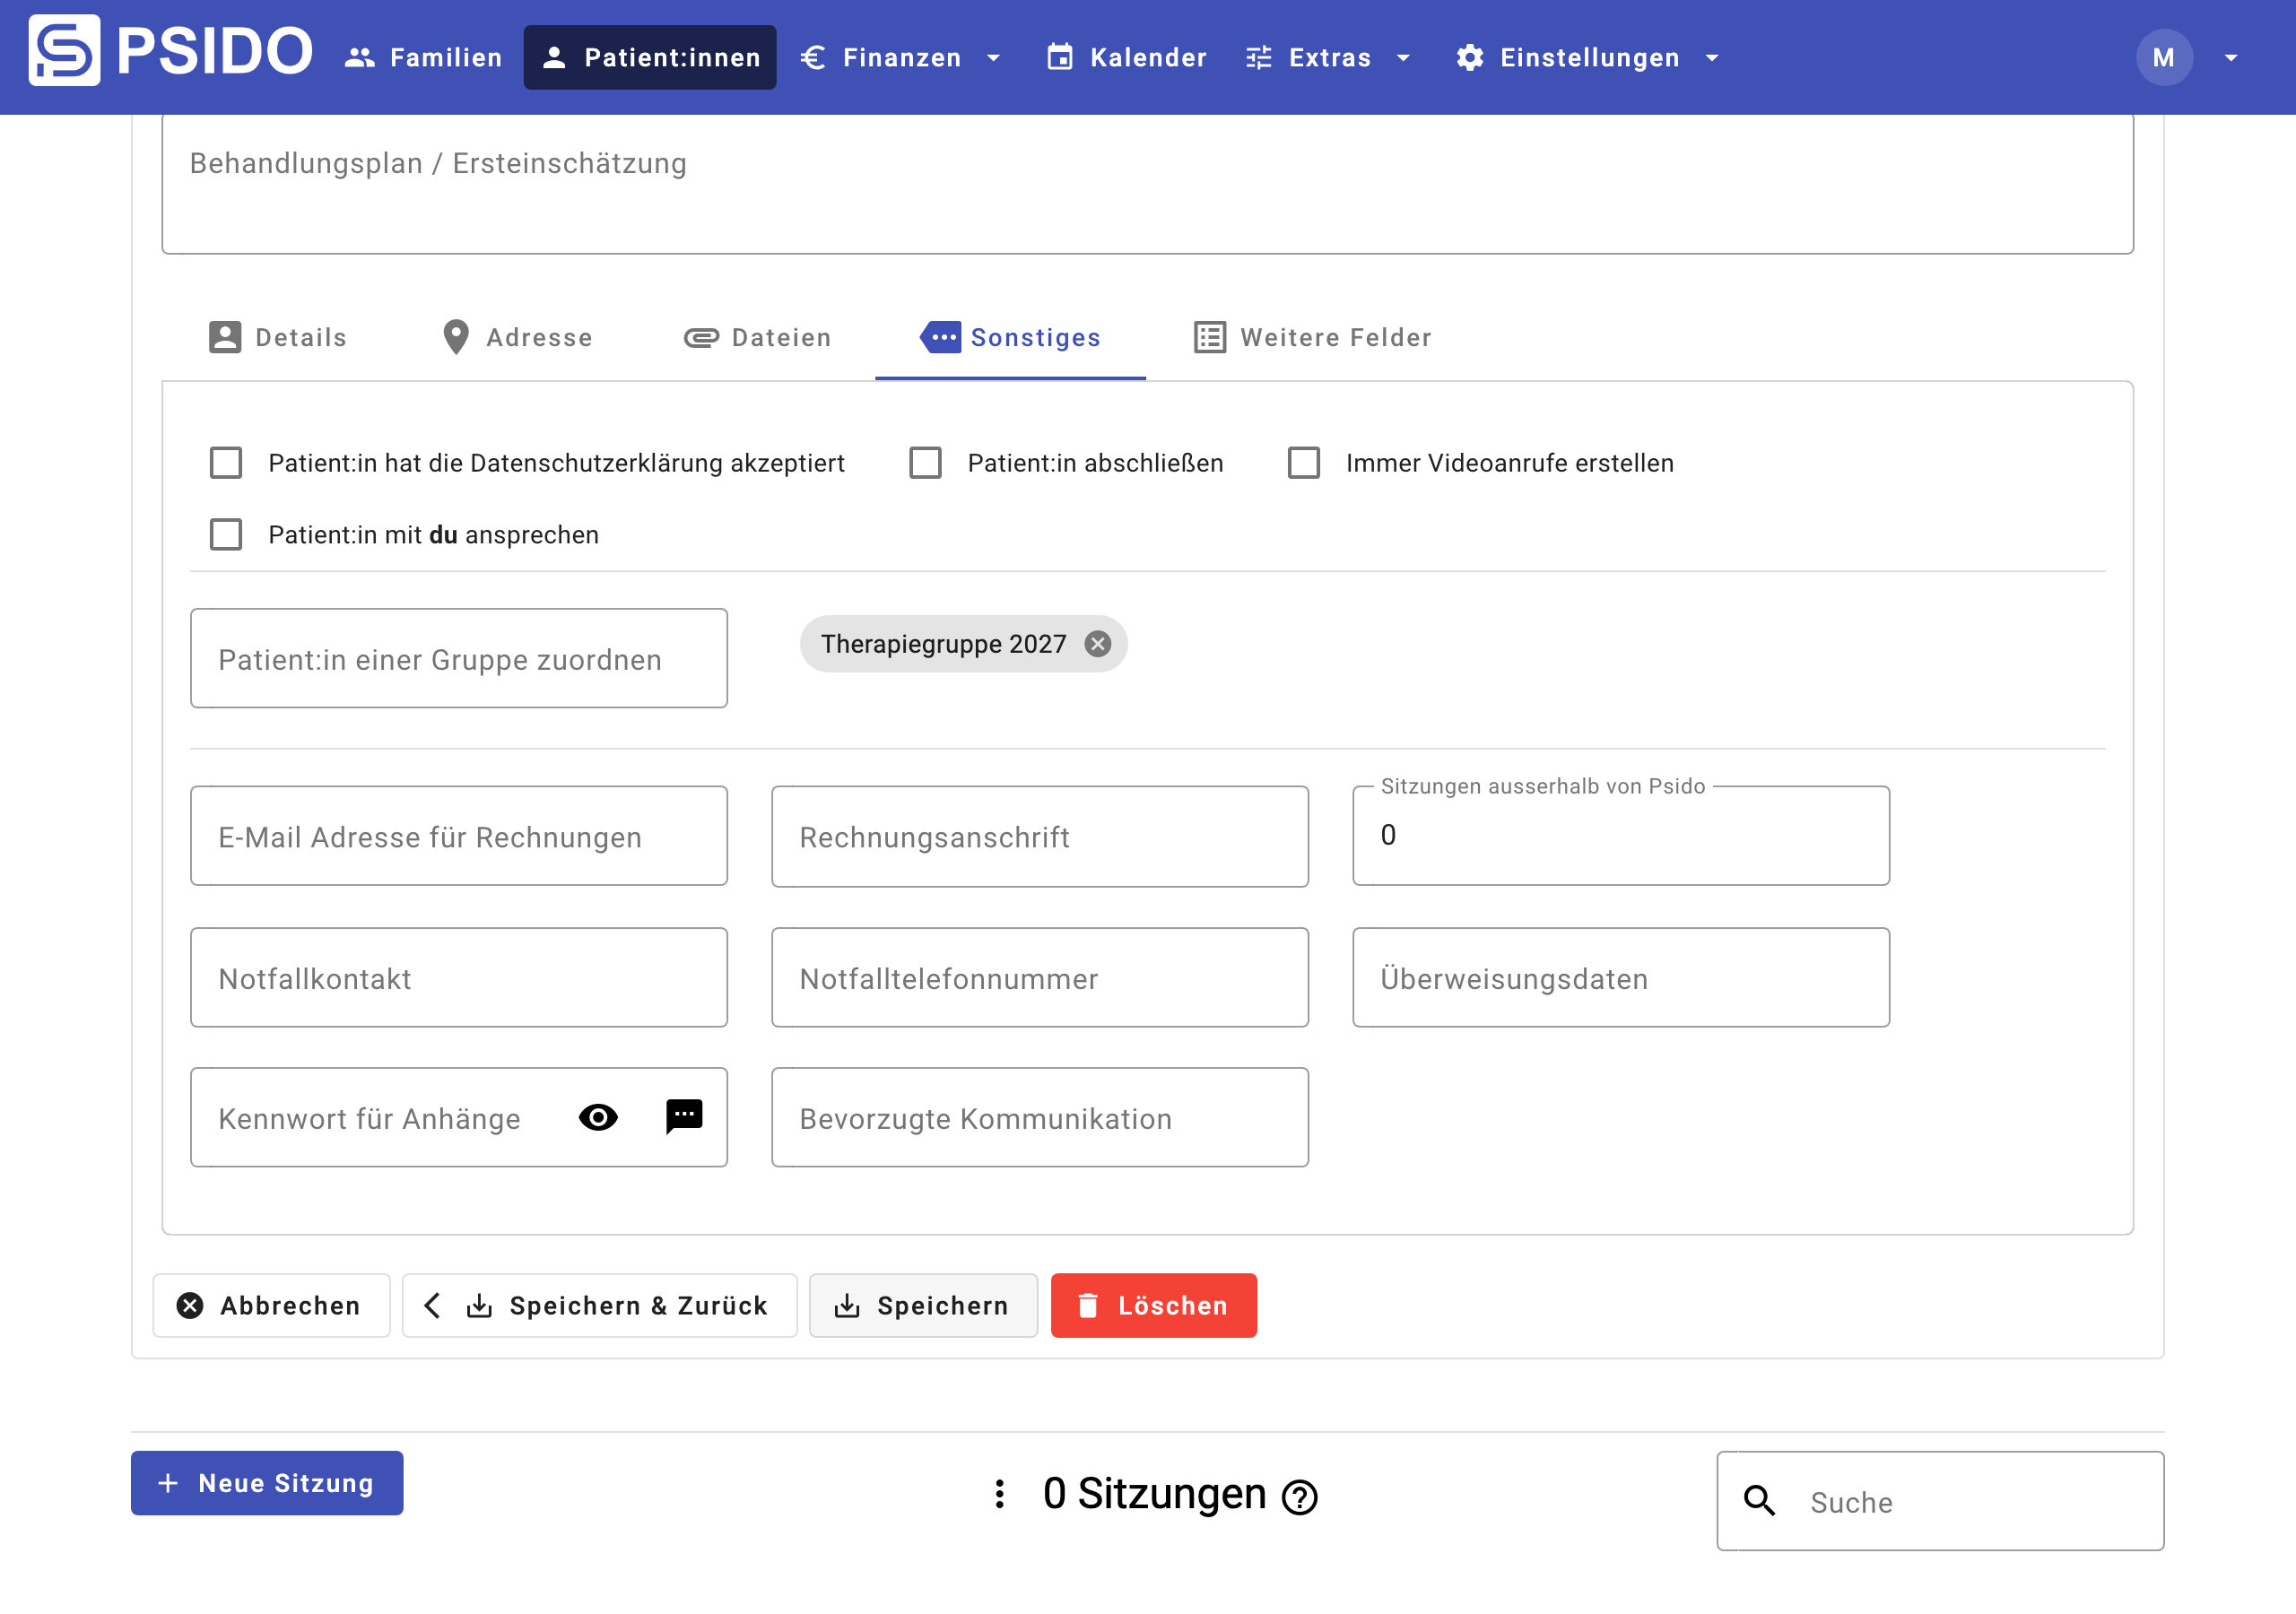Focus the Suche search box
2296x1614 pixels.
pos(1940,1501)
